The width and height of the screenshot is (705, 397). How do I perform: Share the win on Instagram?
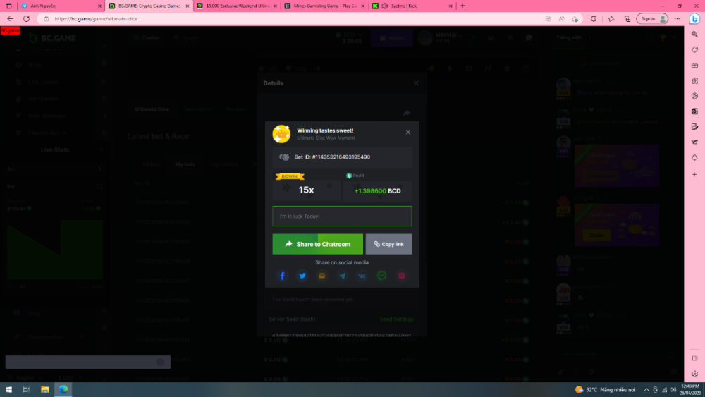(x=401, y=276)
